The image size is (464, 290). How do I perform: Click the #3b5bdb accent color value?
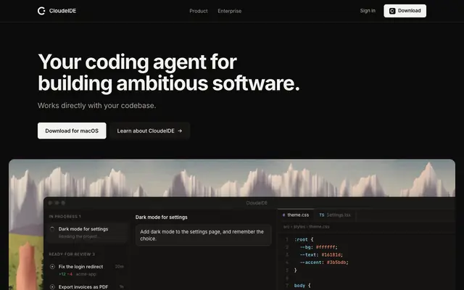(x=336, y=262)
